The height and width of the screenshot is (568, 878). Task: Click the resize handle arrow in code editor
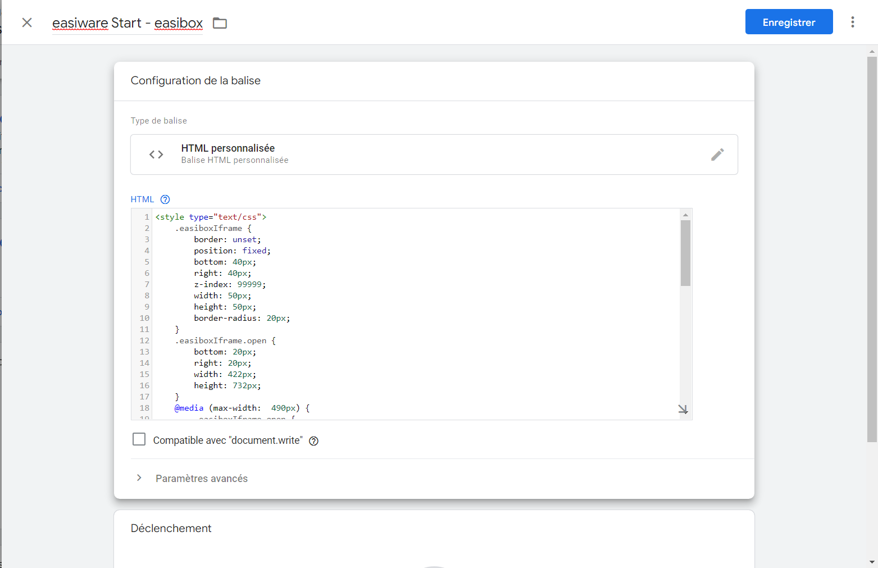click(683, 410)
